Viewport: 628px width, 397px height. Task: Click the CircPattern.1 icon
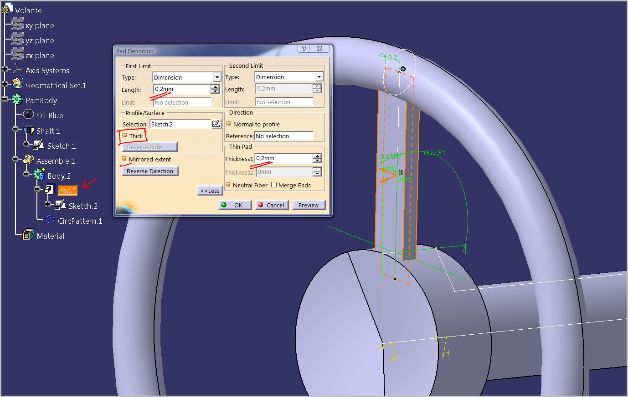(x=50, y=220)
